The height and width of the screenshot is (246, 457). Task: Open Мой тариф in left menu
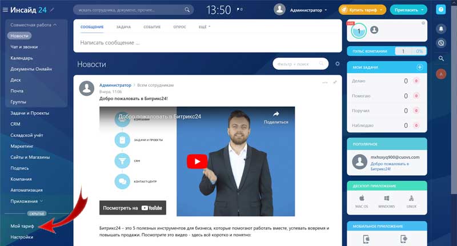(23, 226)
